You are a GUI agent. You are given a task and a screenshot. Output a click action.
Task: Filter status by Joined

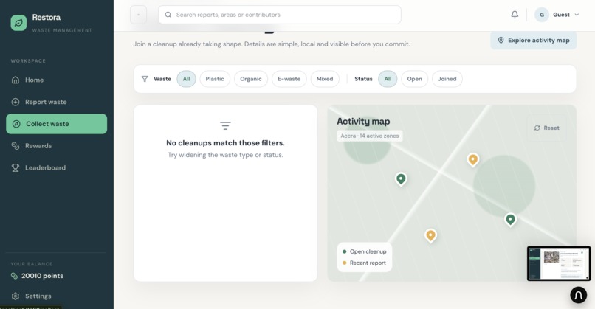(447, 79)
